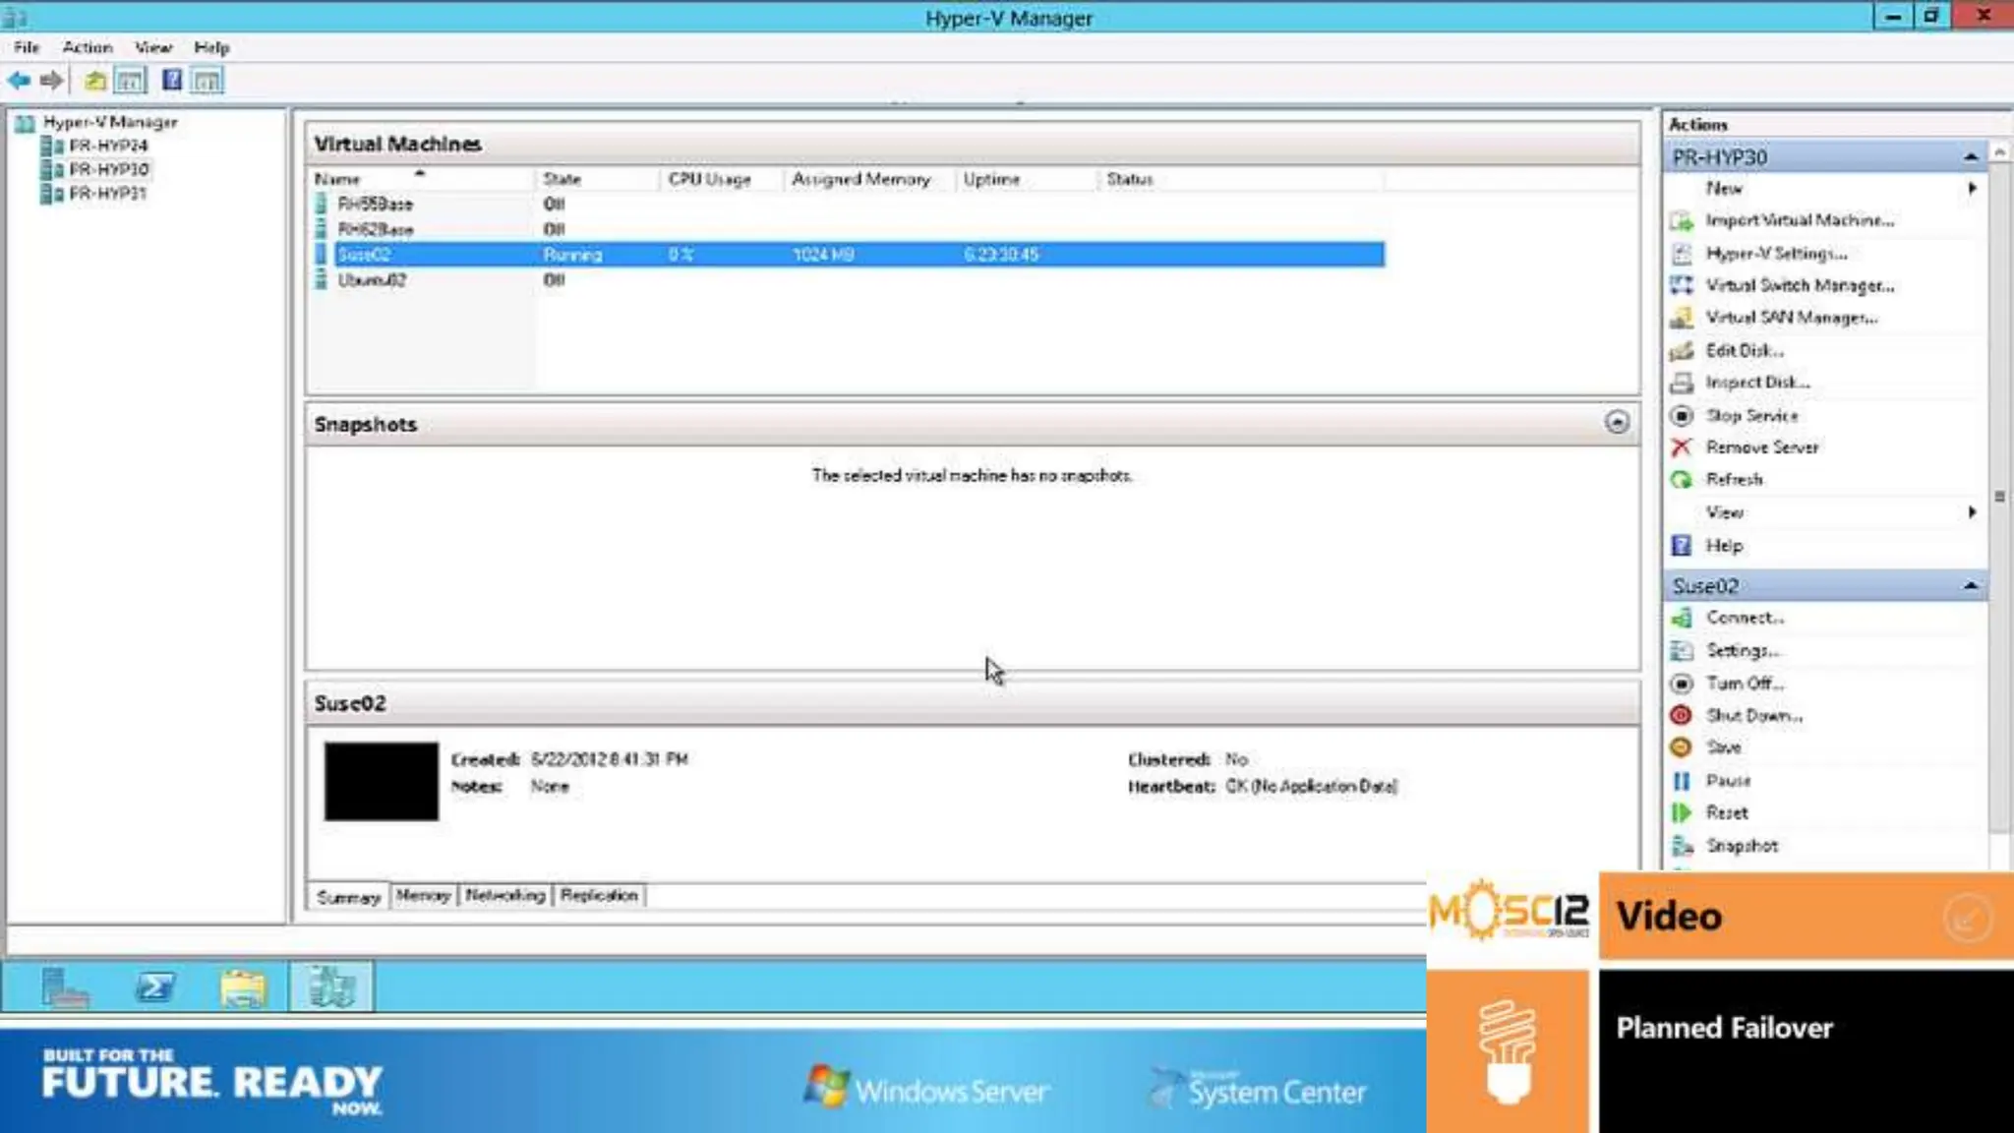Click the Shut Down red icon
Viewport: 2014px width, 1133px height.
tap(1682, 716)
